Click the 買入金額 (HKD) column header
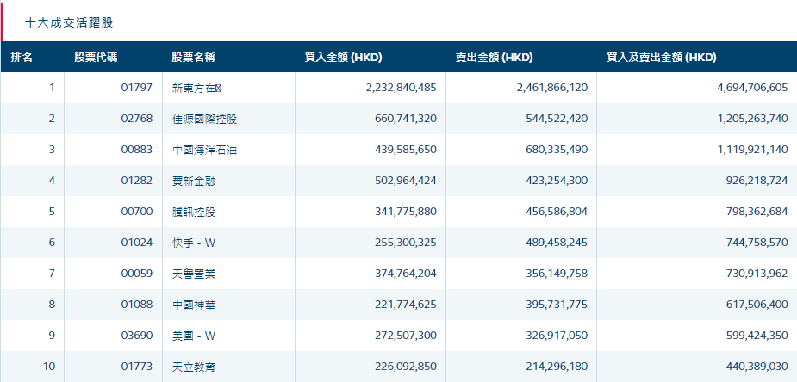 tap(343, 58)
